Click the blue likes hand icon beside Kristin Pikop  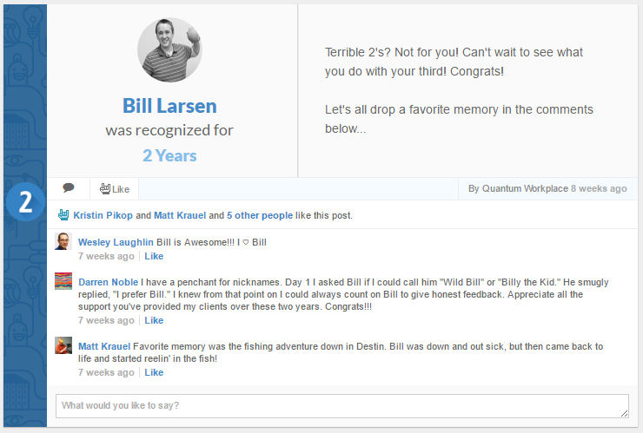(63, 214)
